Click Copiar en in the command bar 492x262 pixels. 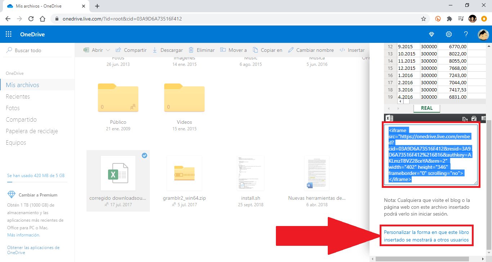coord(267,50)
